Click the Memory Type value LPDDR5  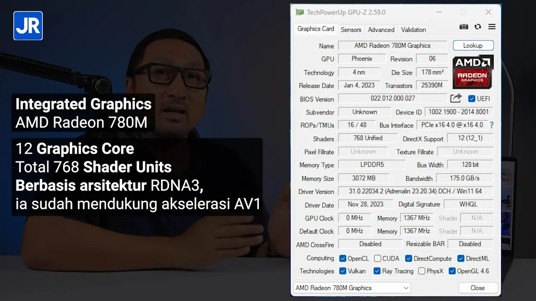click(371, 165)
